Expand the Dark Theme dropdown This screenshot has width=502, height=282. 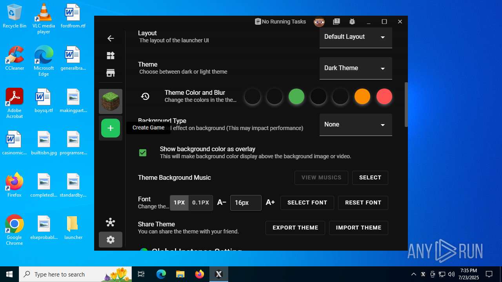(x=356, y=68)
